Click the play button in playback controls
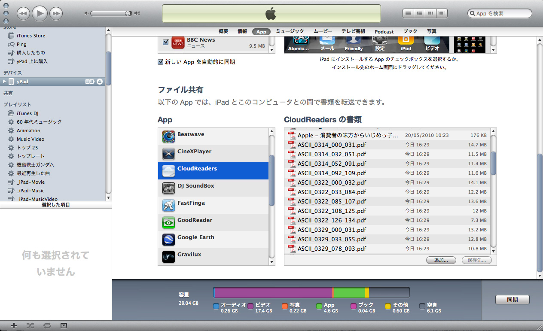Image resolution: width=543 pixels, height=331 pixels. click(40, 14)
